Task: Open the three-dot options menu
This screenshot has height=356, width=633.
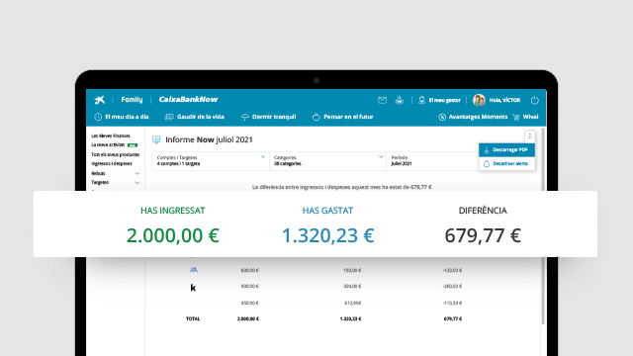Action: (x=530, y=136)
